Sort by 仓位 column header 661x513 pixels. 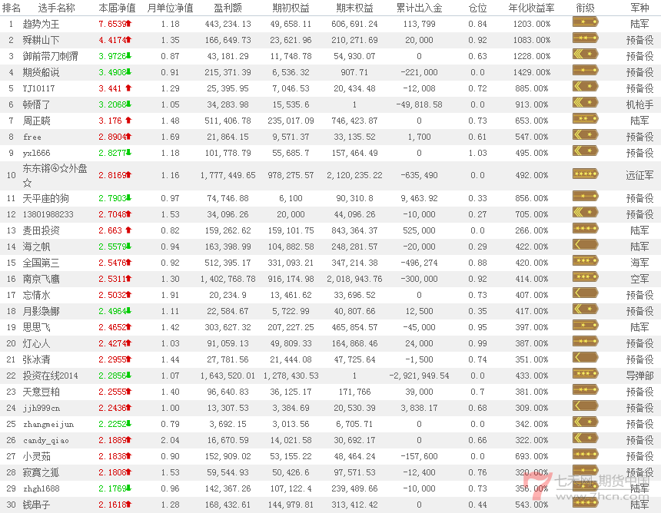[477, 8]
